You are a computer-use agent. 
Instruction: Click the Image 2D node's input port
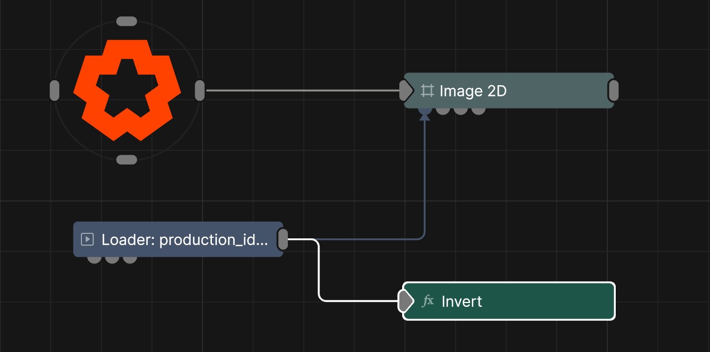(x=405, y=90)
